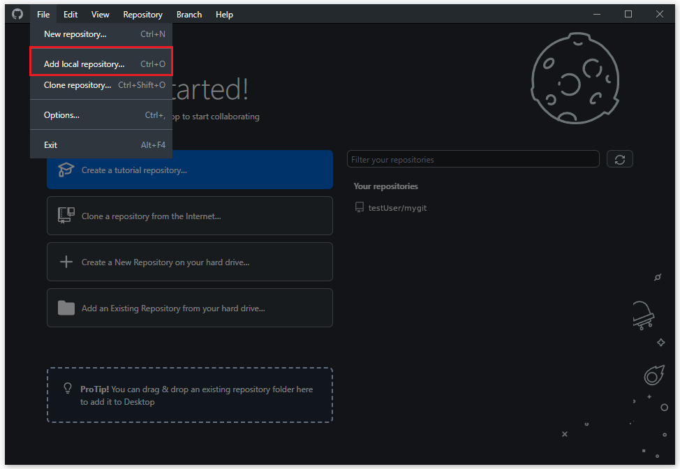Open the Repository menu
The width and height of the screenshot is (680, 469).
click(142, 14)
